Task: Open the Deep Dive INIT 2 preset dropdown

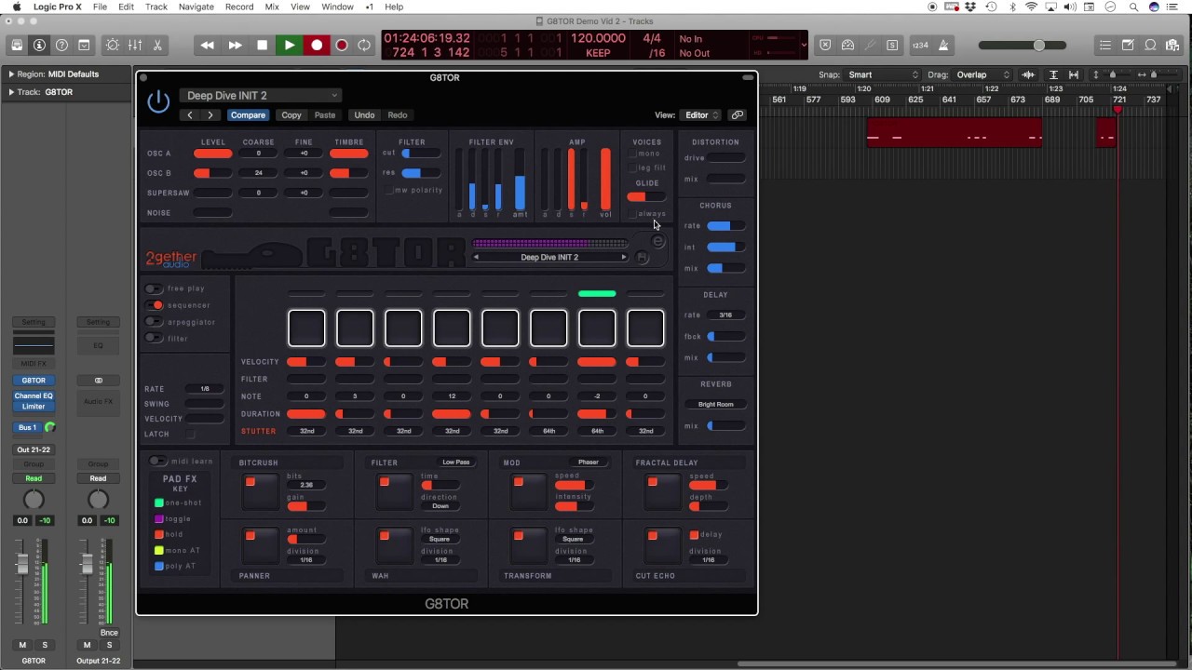Action: (x=262, y=96)
